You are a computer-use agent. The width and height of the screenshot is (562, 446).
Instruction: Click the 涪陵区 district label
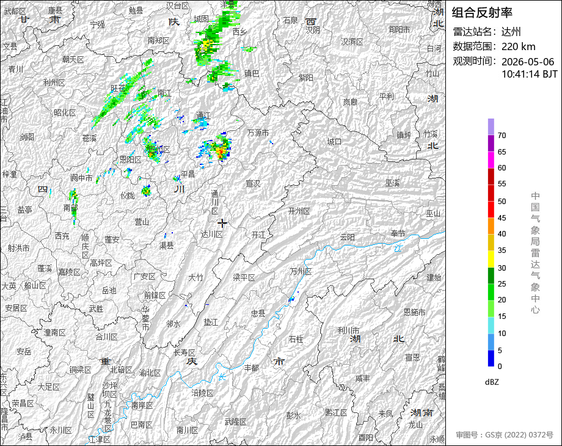[x=203, y=393]
